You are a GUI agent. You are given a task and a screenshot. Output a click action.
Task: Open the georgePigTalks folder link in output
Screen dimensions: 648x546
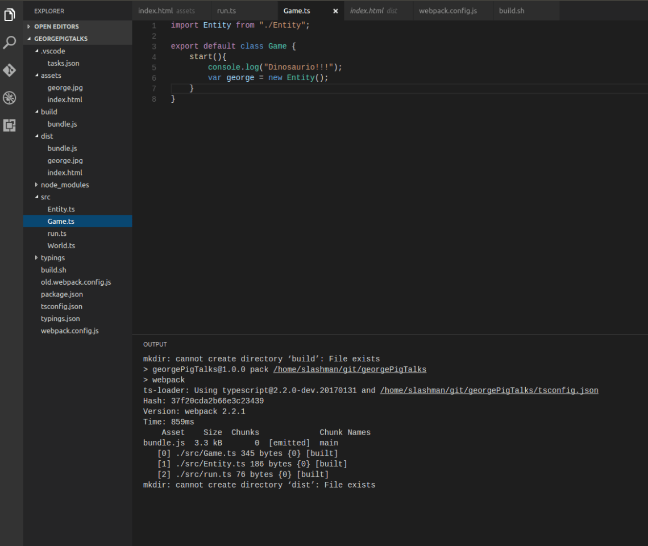(x=349, y=369)
